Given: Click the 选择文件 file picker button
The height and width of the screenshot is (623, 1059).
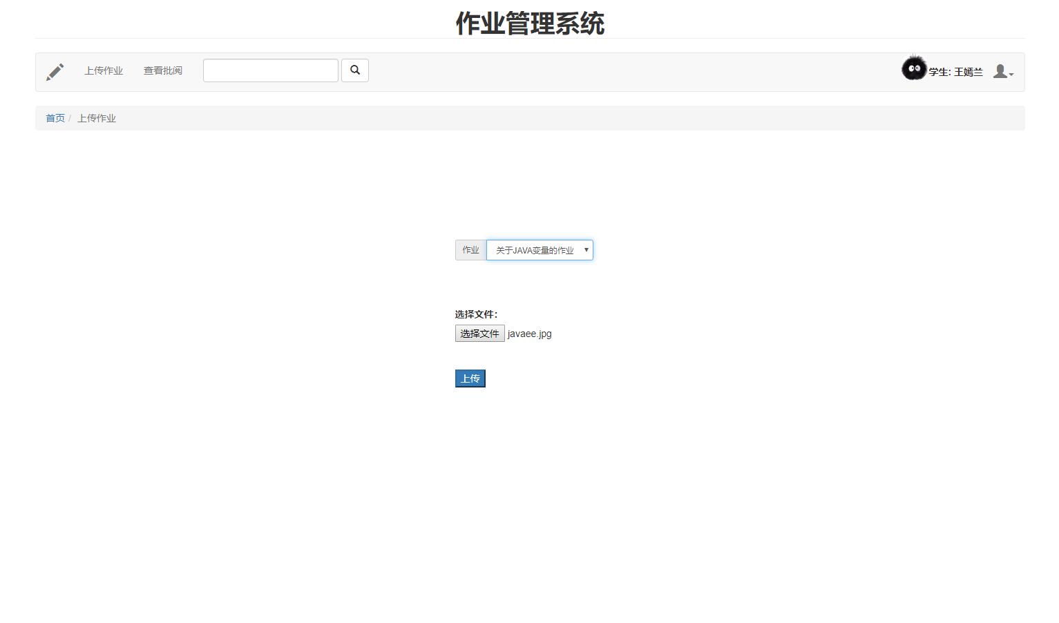Looking at the screenshot, I should point(479,333).
